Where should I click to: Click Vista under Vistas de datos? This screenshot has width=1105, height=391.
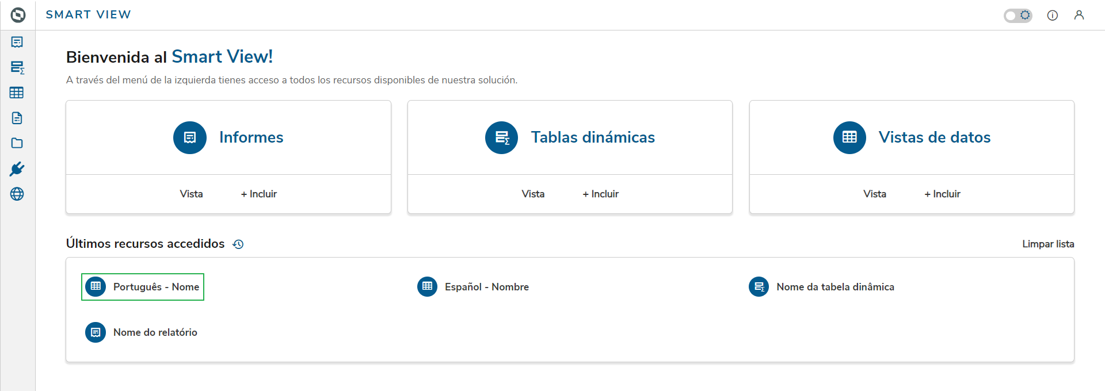pyautogui.click(x=874, y=194)
